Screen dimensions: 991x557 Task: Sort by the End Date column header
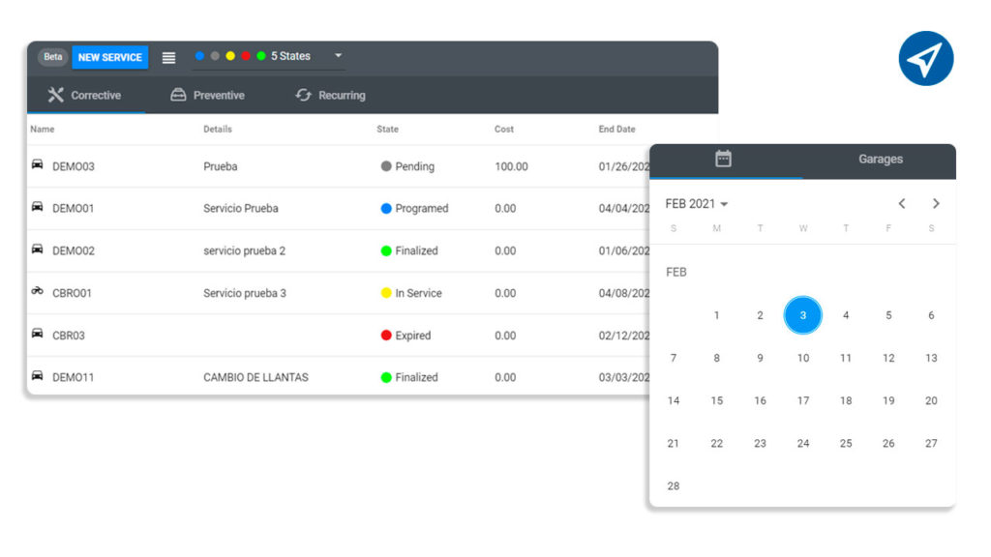[x=616, y=129]
